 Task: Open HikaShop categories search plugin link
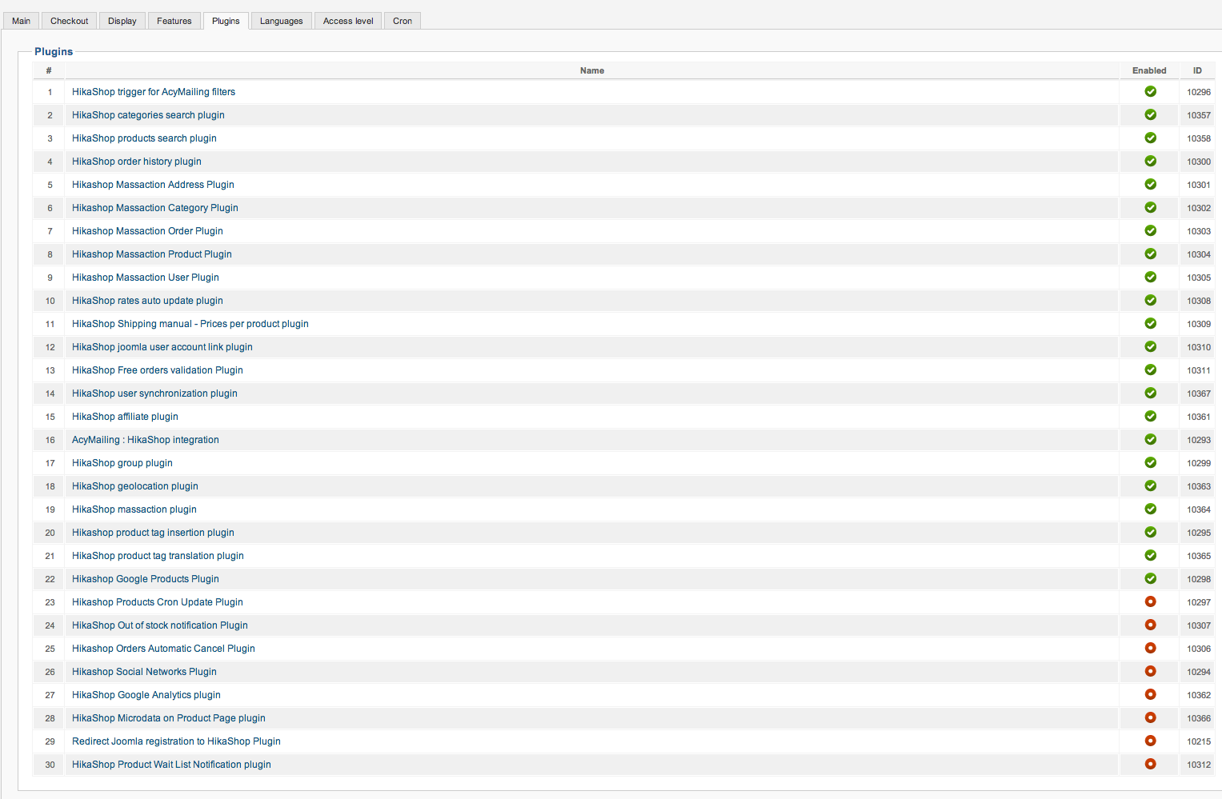148,115
